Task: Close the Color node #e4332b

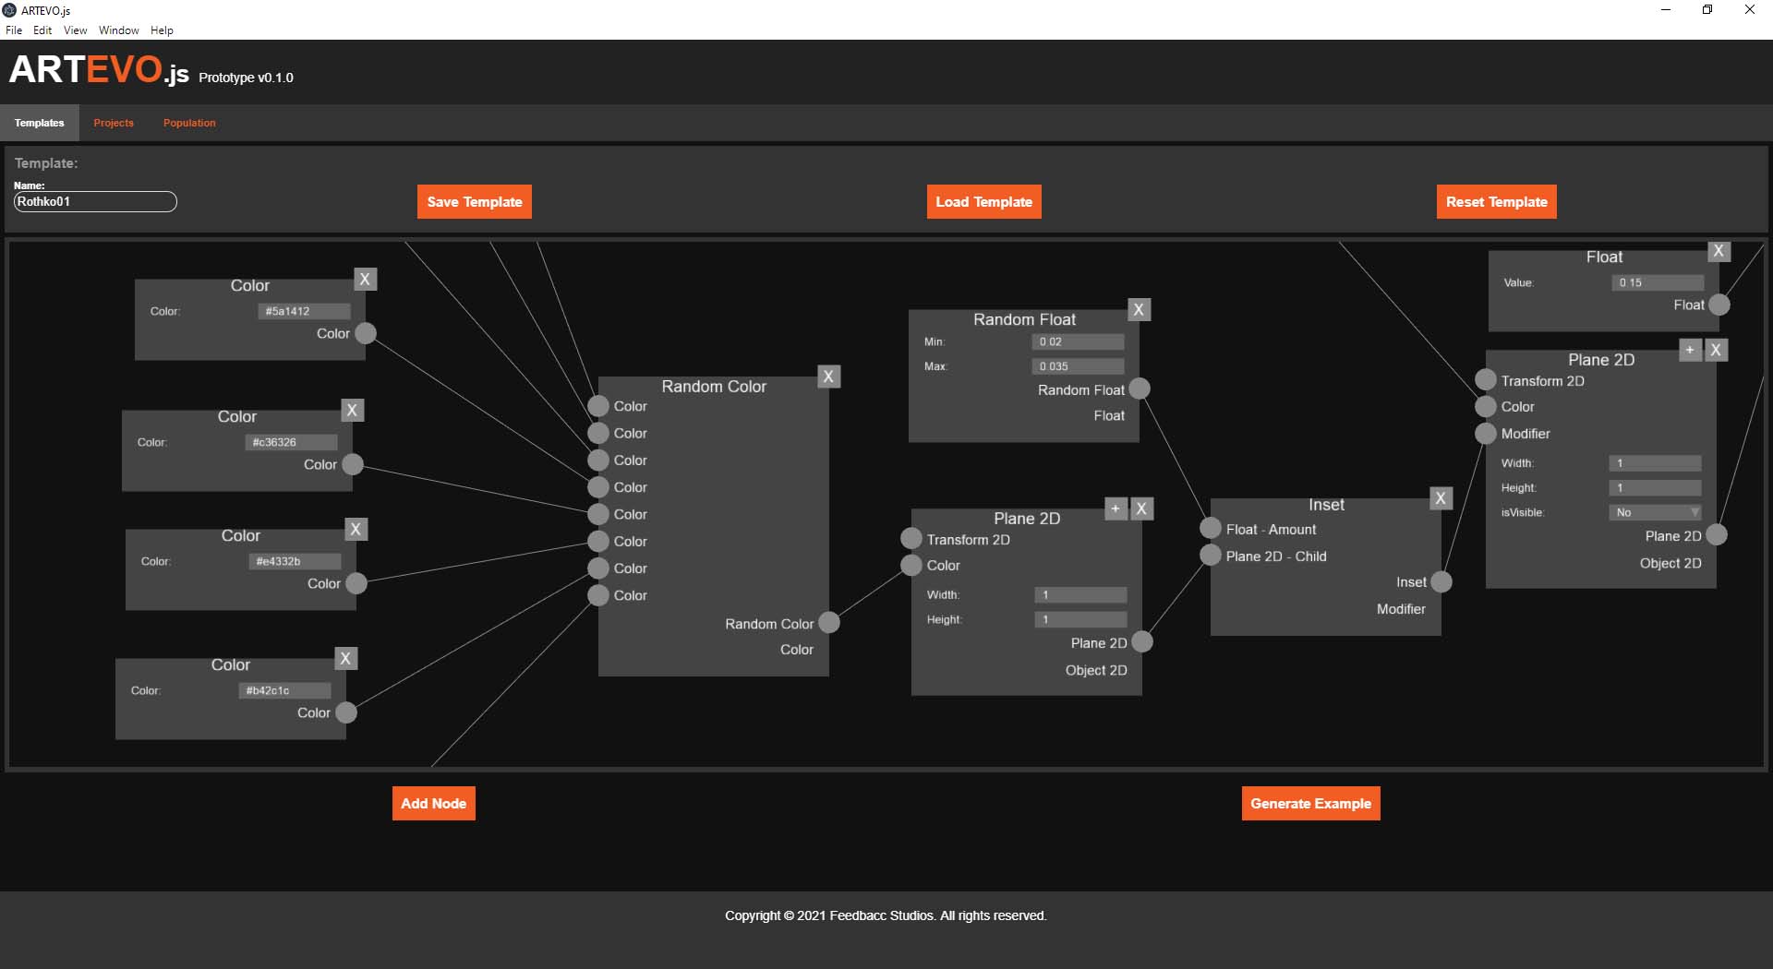Action: click(356, 530)
